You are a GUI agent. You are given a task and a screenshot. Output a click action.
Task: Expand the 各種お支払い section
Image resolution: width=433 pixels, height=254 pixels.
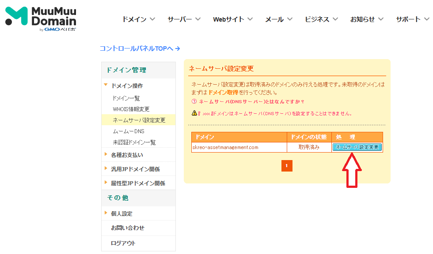[126, 155]
